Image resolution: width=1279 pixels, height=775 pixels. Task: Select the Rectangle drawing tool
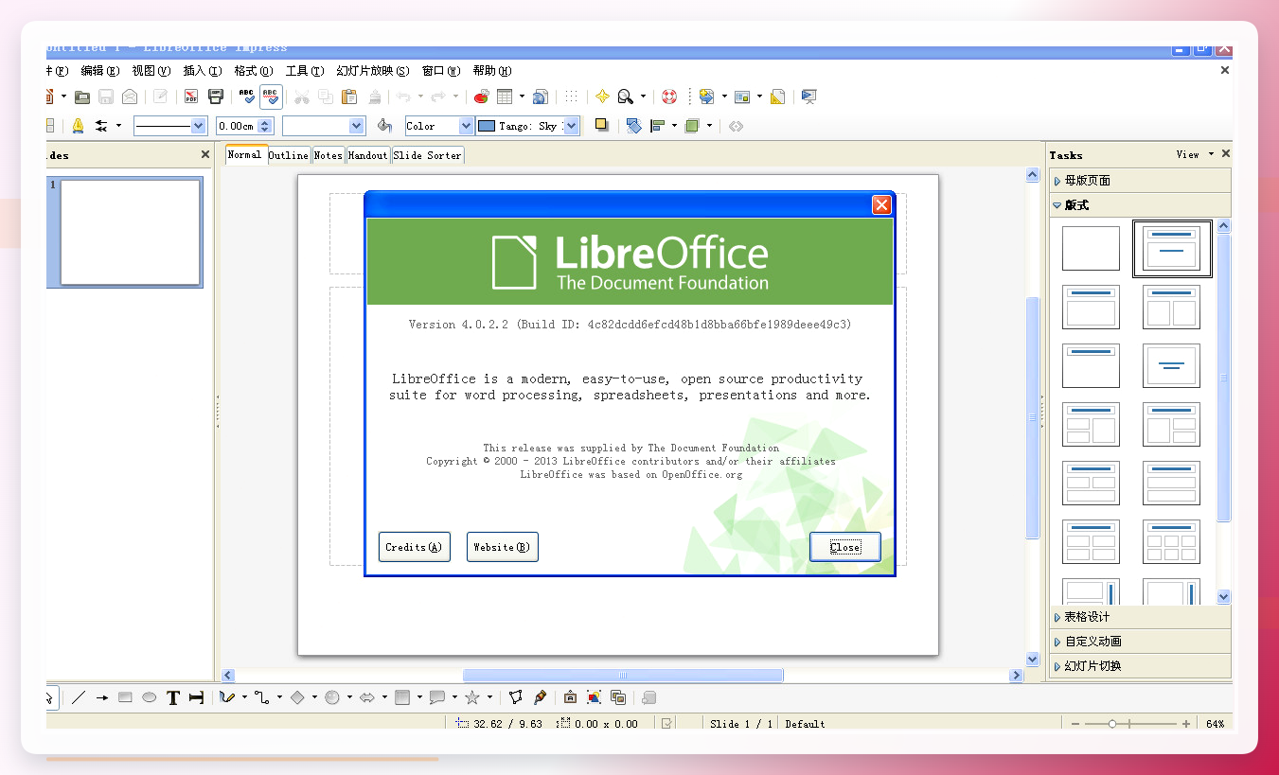(x=125, y=697)
